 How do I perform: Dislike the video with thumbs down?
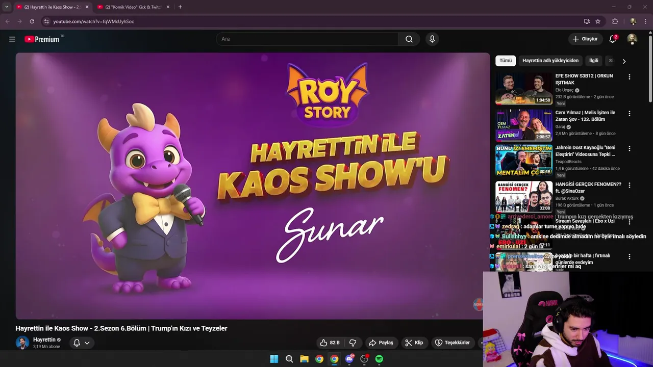tap(353, 343)
